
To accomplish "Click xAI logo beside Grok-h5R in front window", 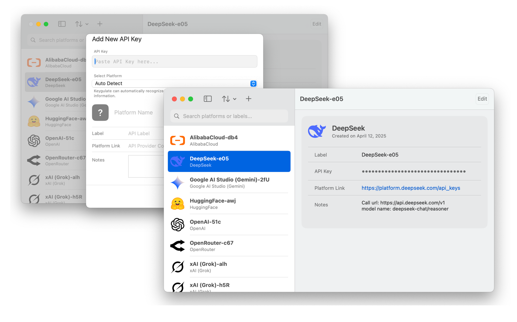I will tap(177, 287).
